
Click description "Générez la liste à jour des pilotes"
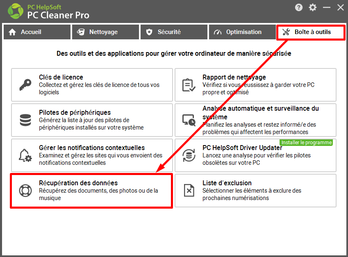91,124
